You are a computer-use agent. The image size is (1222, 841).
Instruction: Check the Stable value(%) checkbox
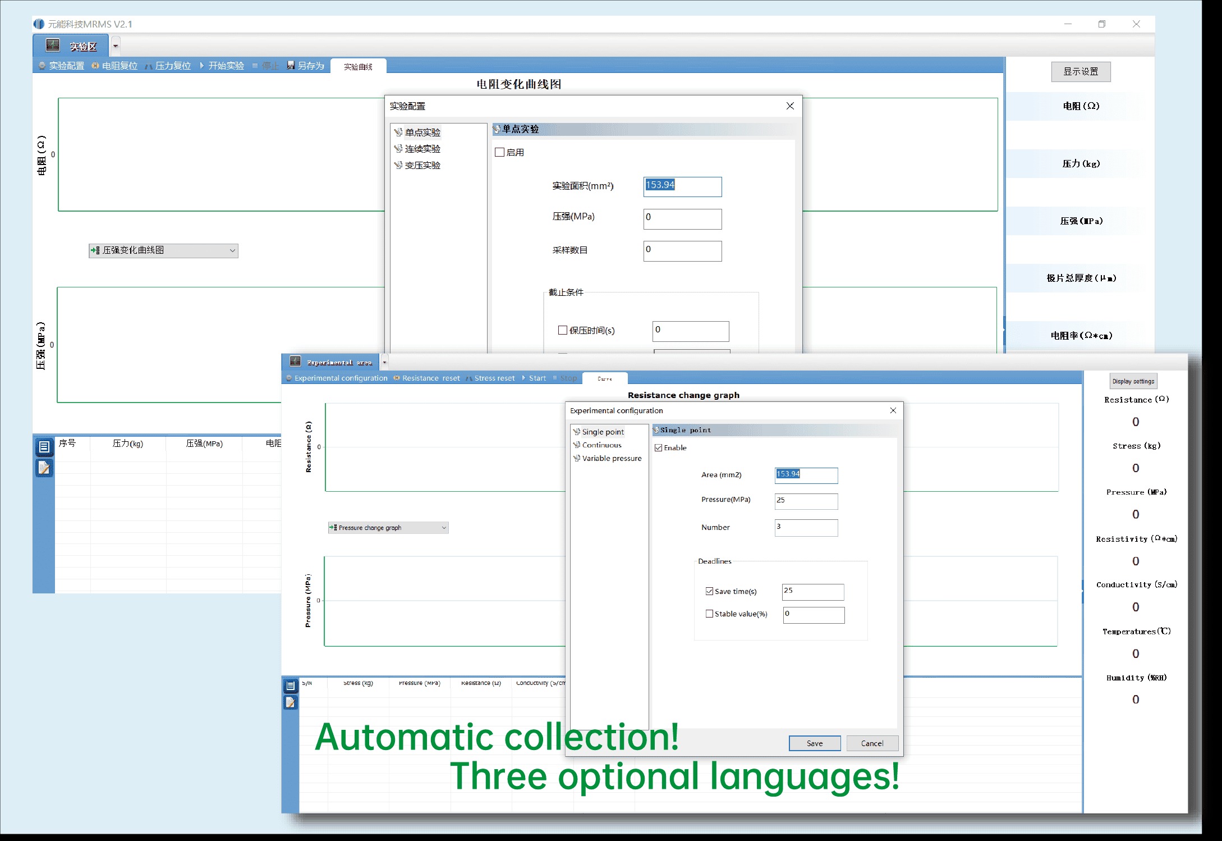click(x=709, y=614)
